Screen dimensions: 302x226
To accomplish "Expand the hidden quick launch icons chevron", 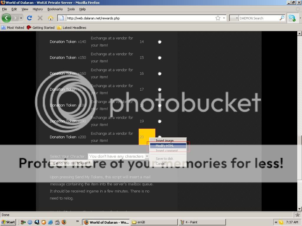I will [x=78, y=221].
